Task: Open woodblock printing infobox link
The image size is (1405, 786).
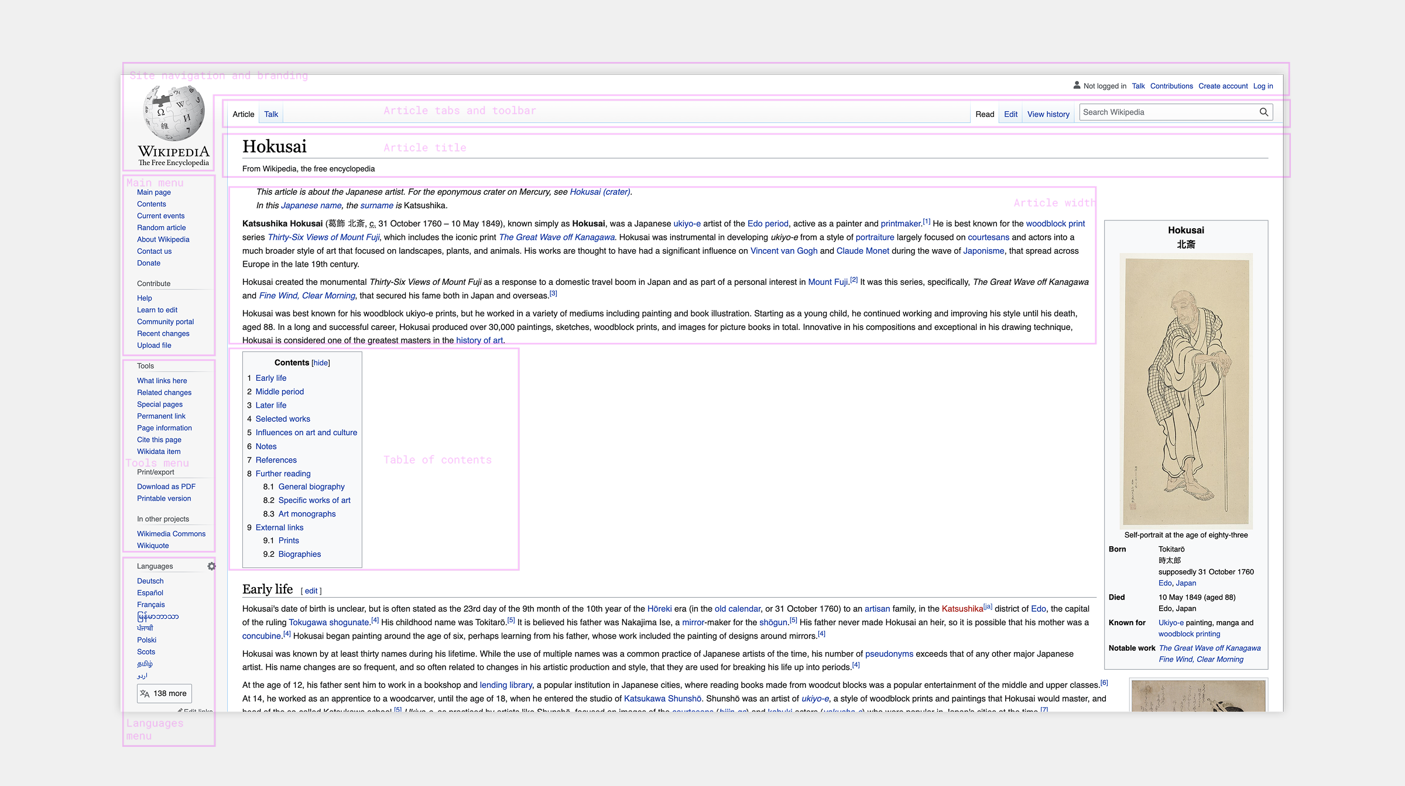Action: (1189, 635)
